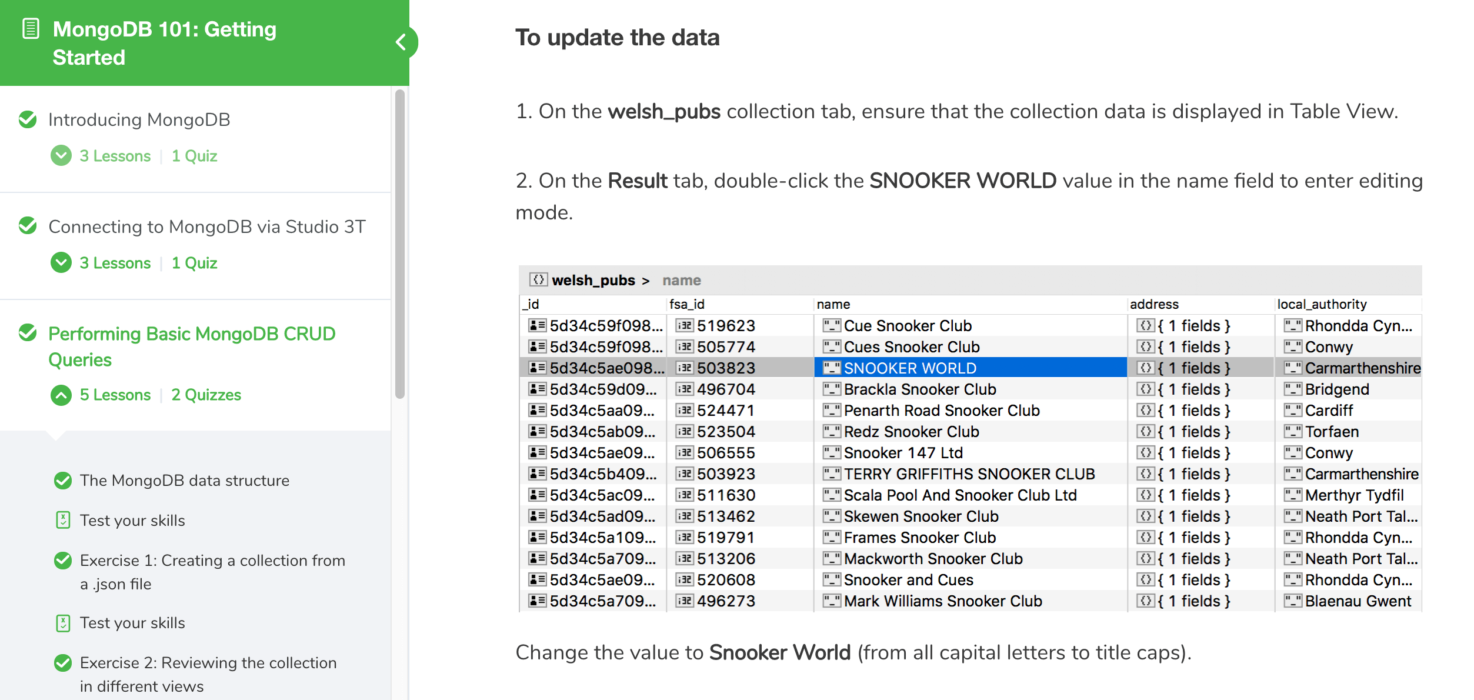Collapse the CRUD Queries lessons with the up-chevron
Viewport: 1474px width, 700px height.
click(x=61, y=395)
